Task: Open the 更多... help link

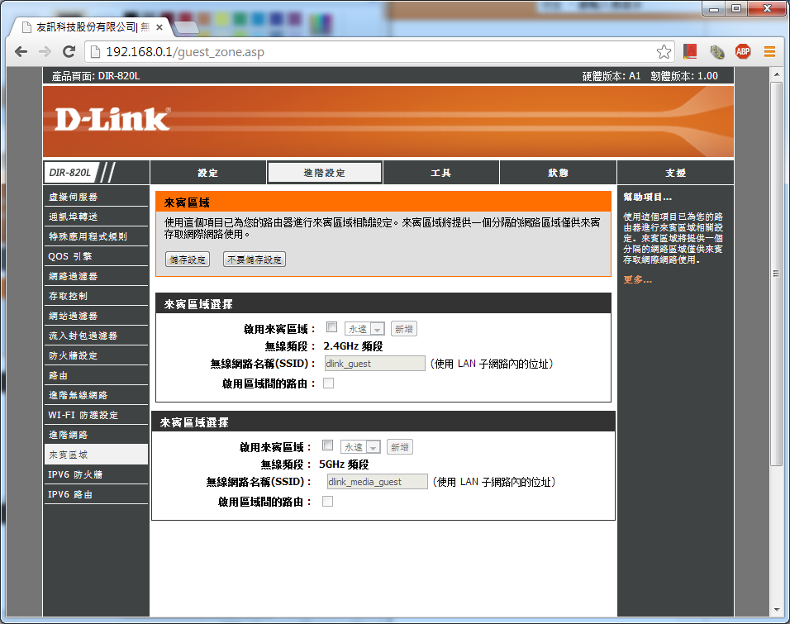Action: pos(637,279)
